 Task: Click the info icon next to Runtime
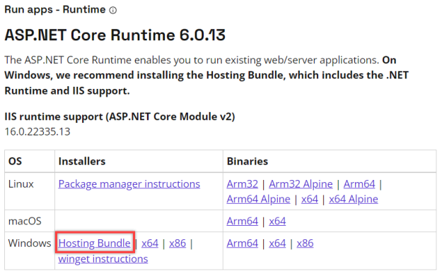coord(112,11)
